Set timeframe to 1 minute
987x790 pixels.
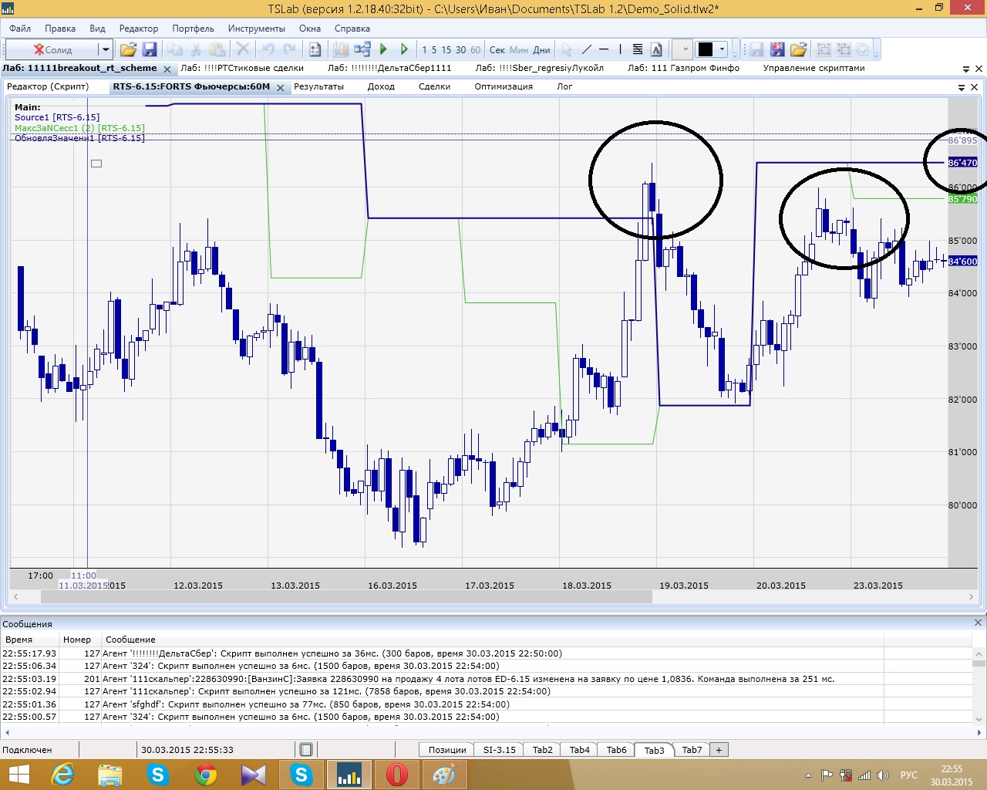pos(424,49)
